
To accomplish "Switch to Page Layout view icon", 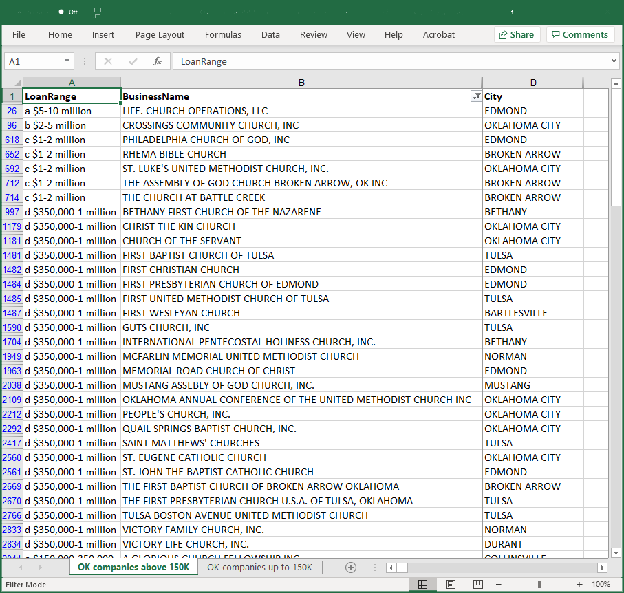I will tap(451, 584).
